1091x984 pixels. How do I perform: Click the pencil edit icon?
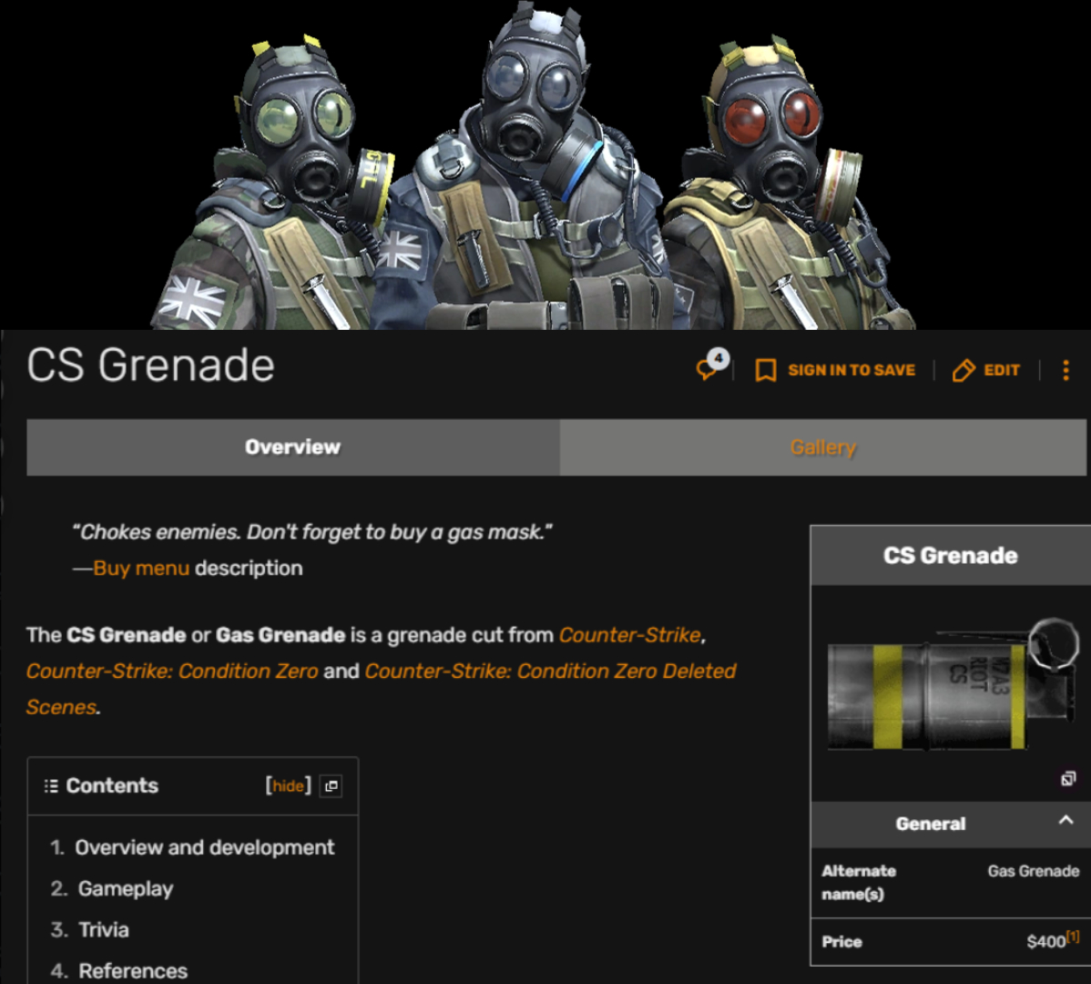(963, 370)
